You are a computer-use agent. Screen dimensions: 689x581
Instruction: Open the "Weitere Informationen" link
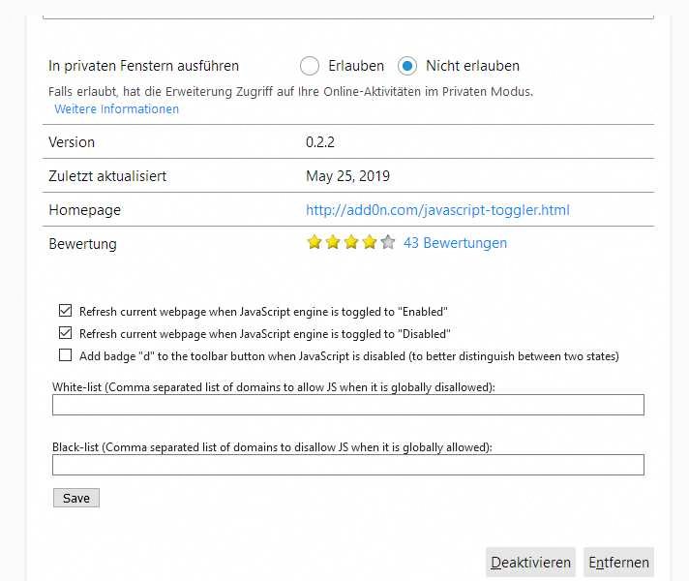point(116,109)
